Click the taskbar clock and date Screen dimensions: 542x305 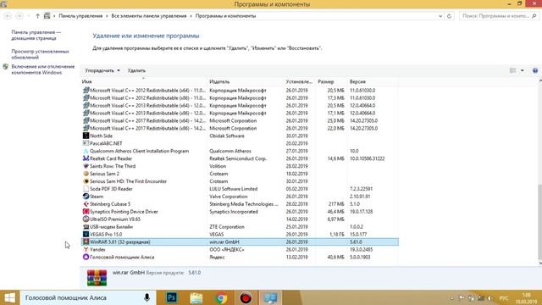point(526,298)
